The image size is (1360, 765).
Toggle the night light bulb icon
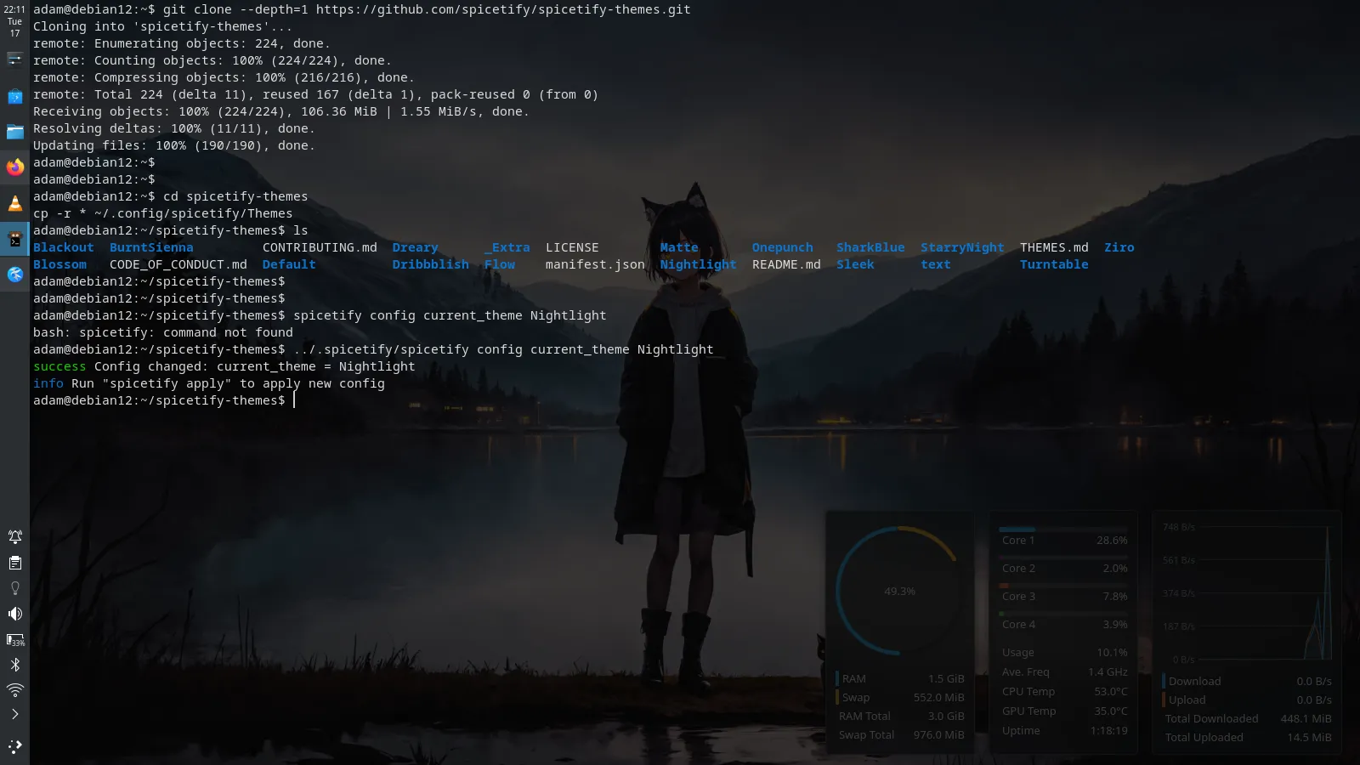point(14,588)
